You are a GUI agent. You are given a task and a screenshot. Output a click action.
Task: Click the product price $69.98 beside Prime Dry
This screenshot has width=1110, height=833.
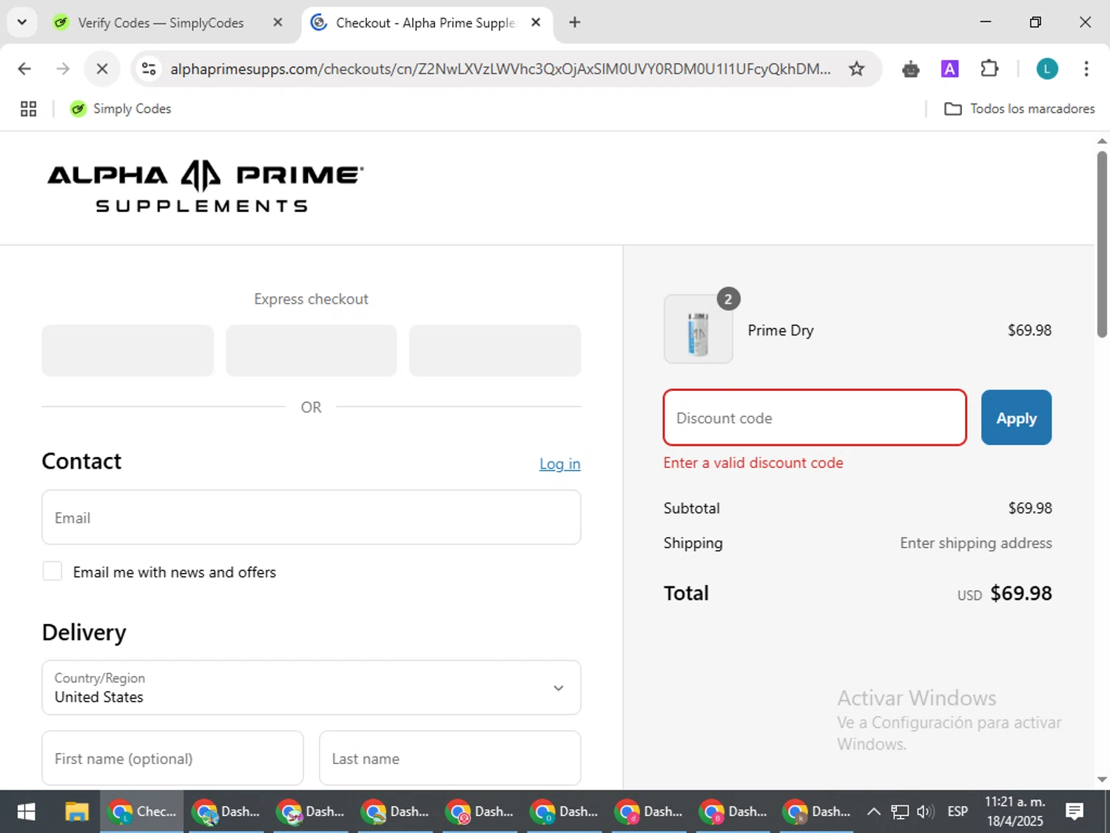[x=1029, y=330]
